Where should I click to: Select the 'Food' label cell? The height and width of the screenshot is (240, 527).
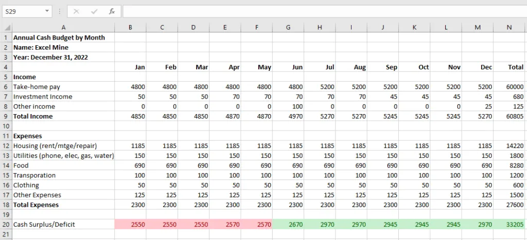(x=63, y=165)
